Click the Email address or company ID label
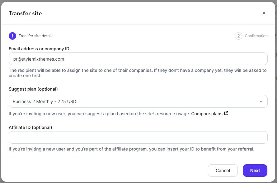The width and height of the screenshot is (277, 183). point(39,49)
